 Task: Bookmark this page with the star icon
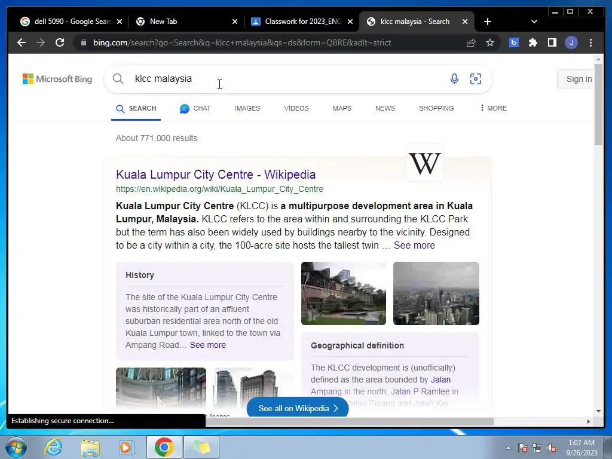[x=490, y=42]
